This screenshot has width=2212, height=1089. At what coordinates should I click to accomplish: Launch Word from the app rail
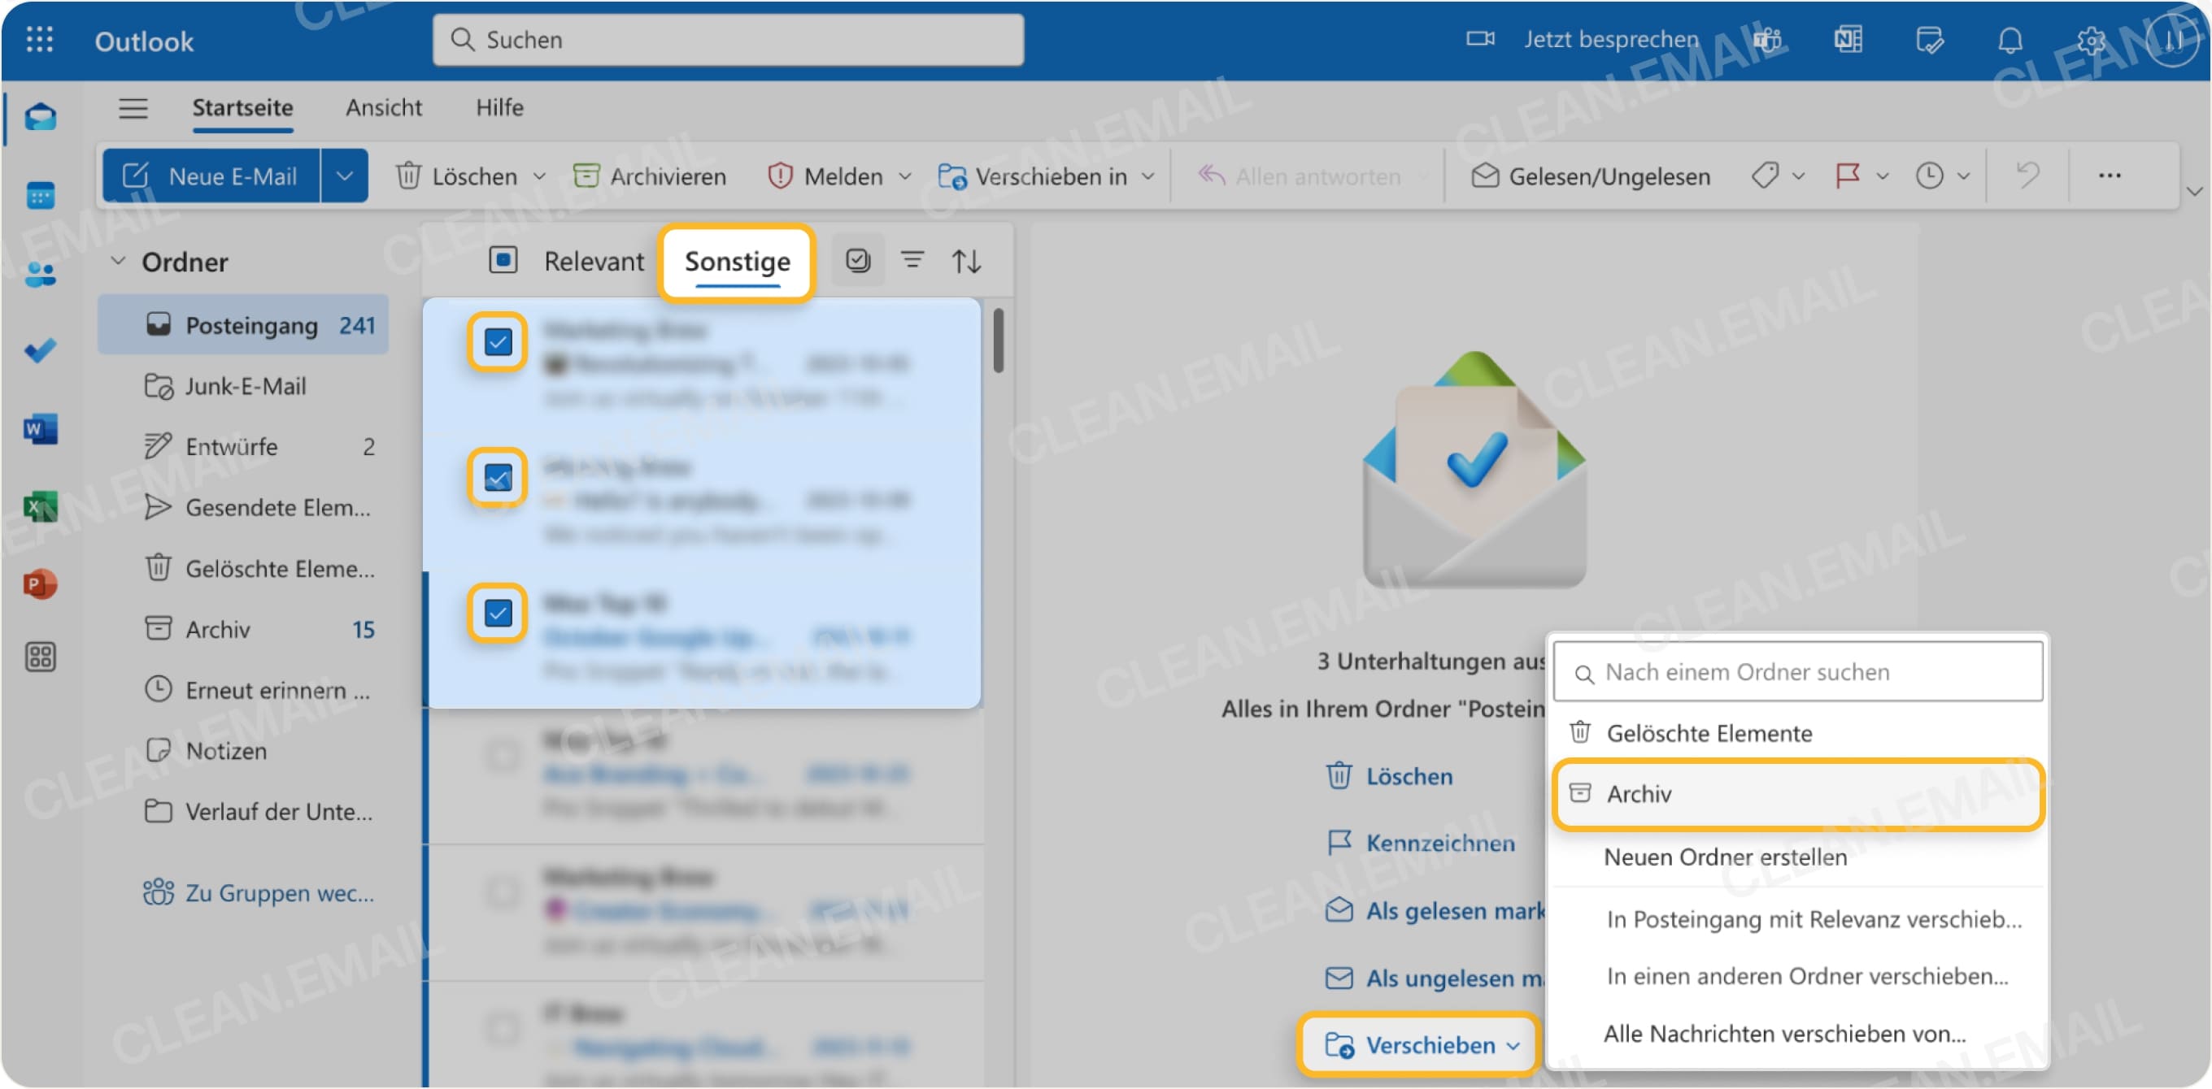(x=41, y=428)
